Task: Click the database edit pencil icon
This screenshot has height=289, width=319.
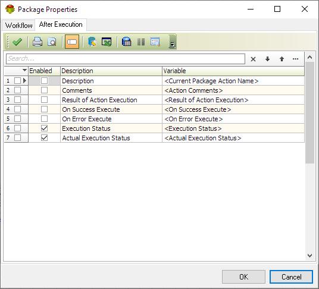Action: click(92, 42)
